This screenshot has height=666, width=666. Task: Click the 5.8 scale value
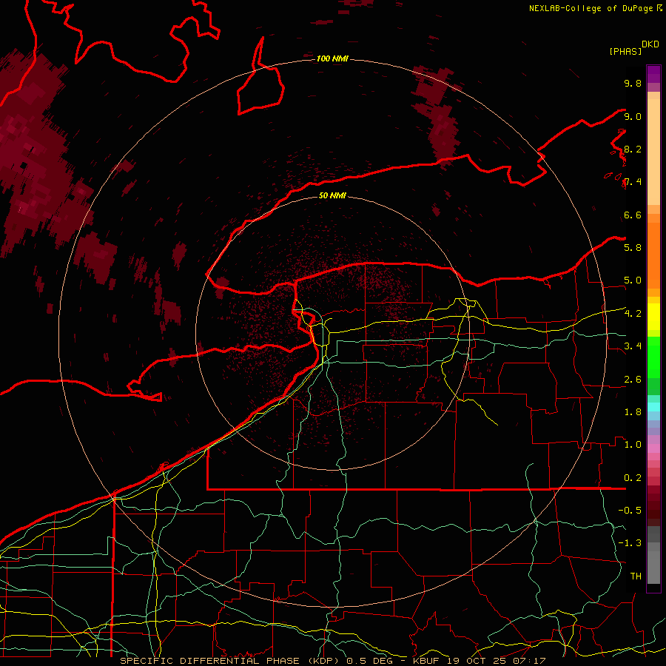(633, 248)
